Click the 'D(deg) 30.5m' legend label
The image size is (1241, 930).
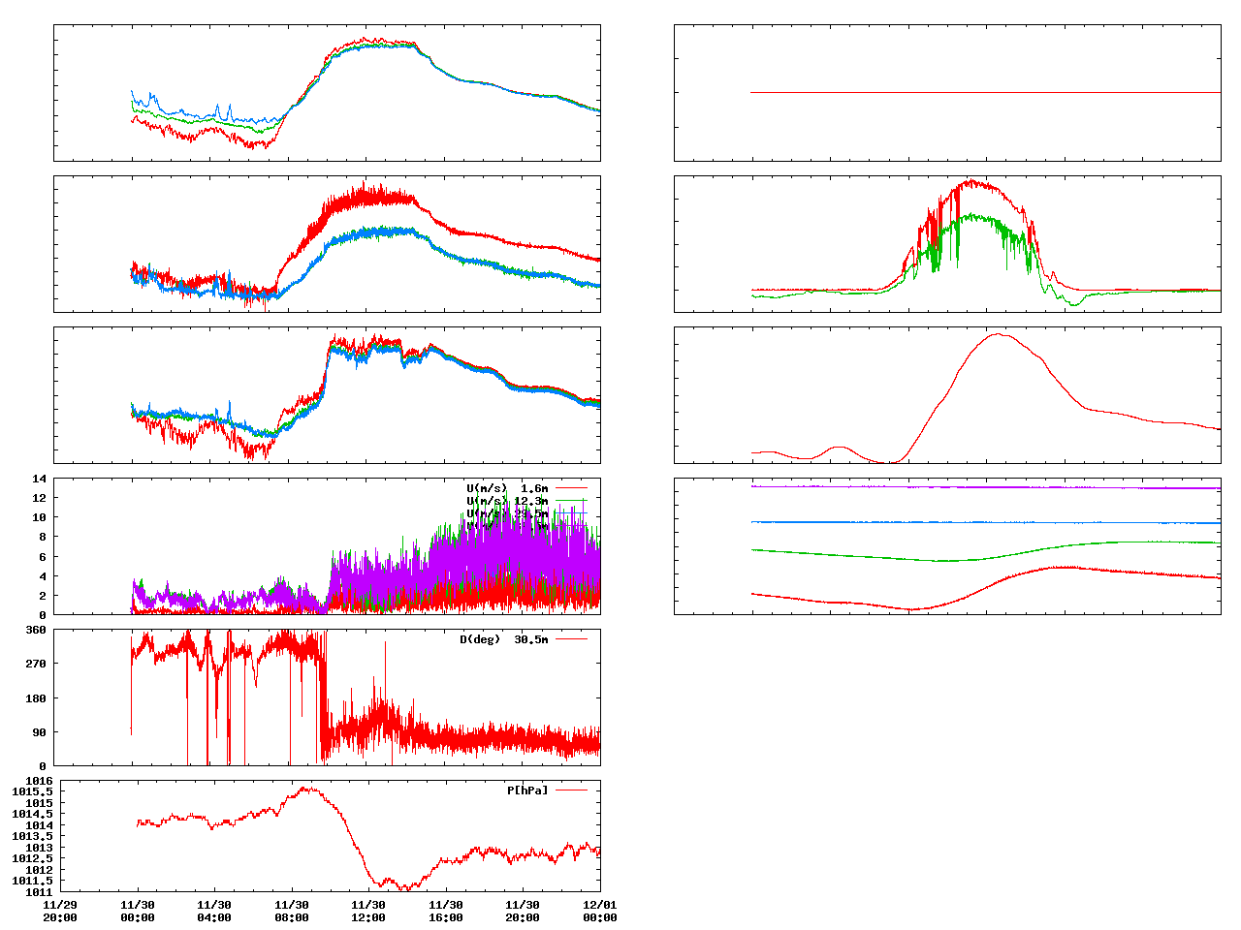point(503,639)
